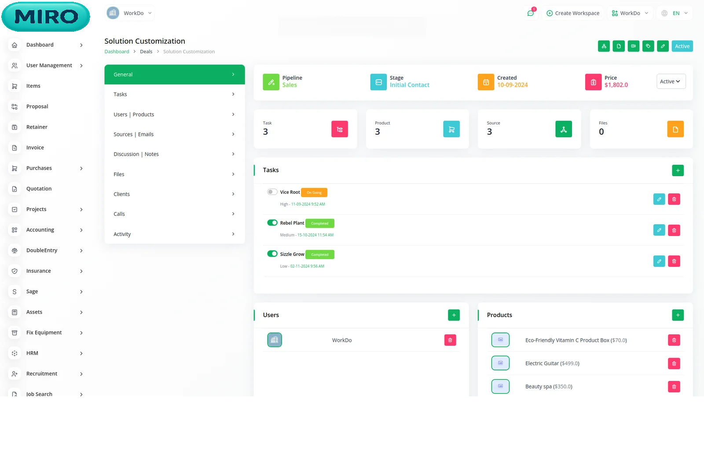Image resolution: width=704 pixels, height=451 pixels.
Task: Delete the Sizzle Grow task
Action: point(674,262)
